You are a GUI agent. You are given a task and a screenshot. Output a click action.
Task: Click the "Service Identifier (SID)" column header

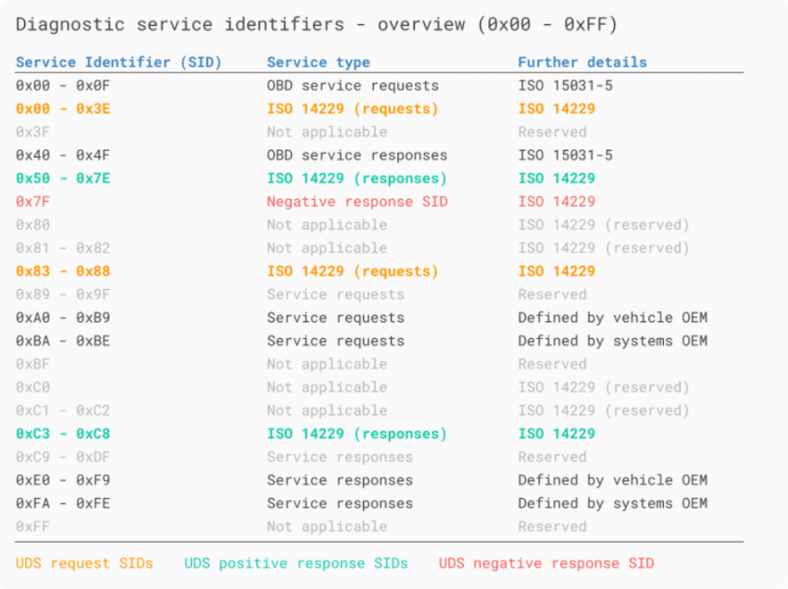pos(119,62)
